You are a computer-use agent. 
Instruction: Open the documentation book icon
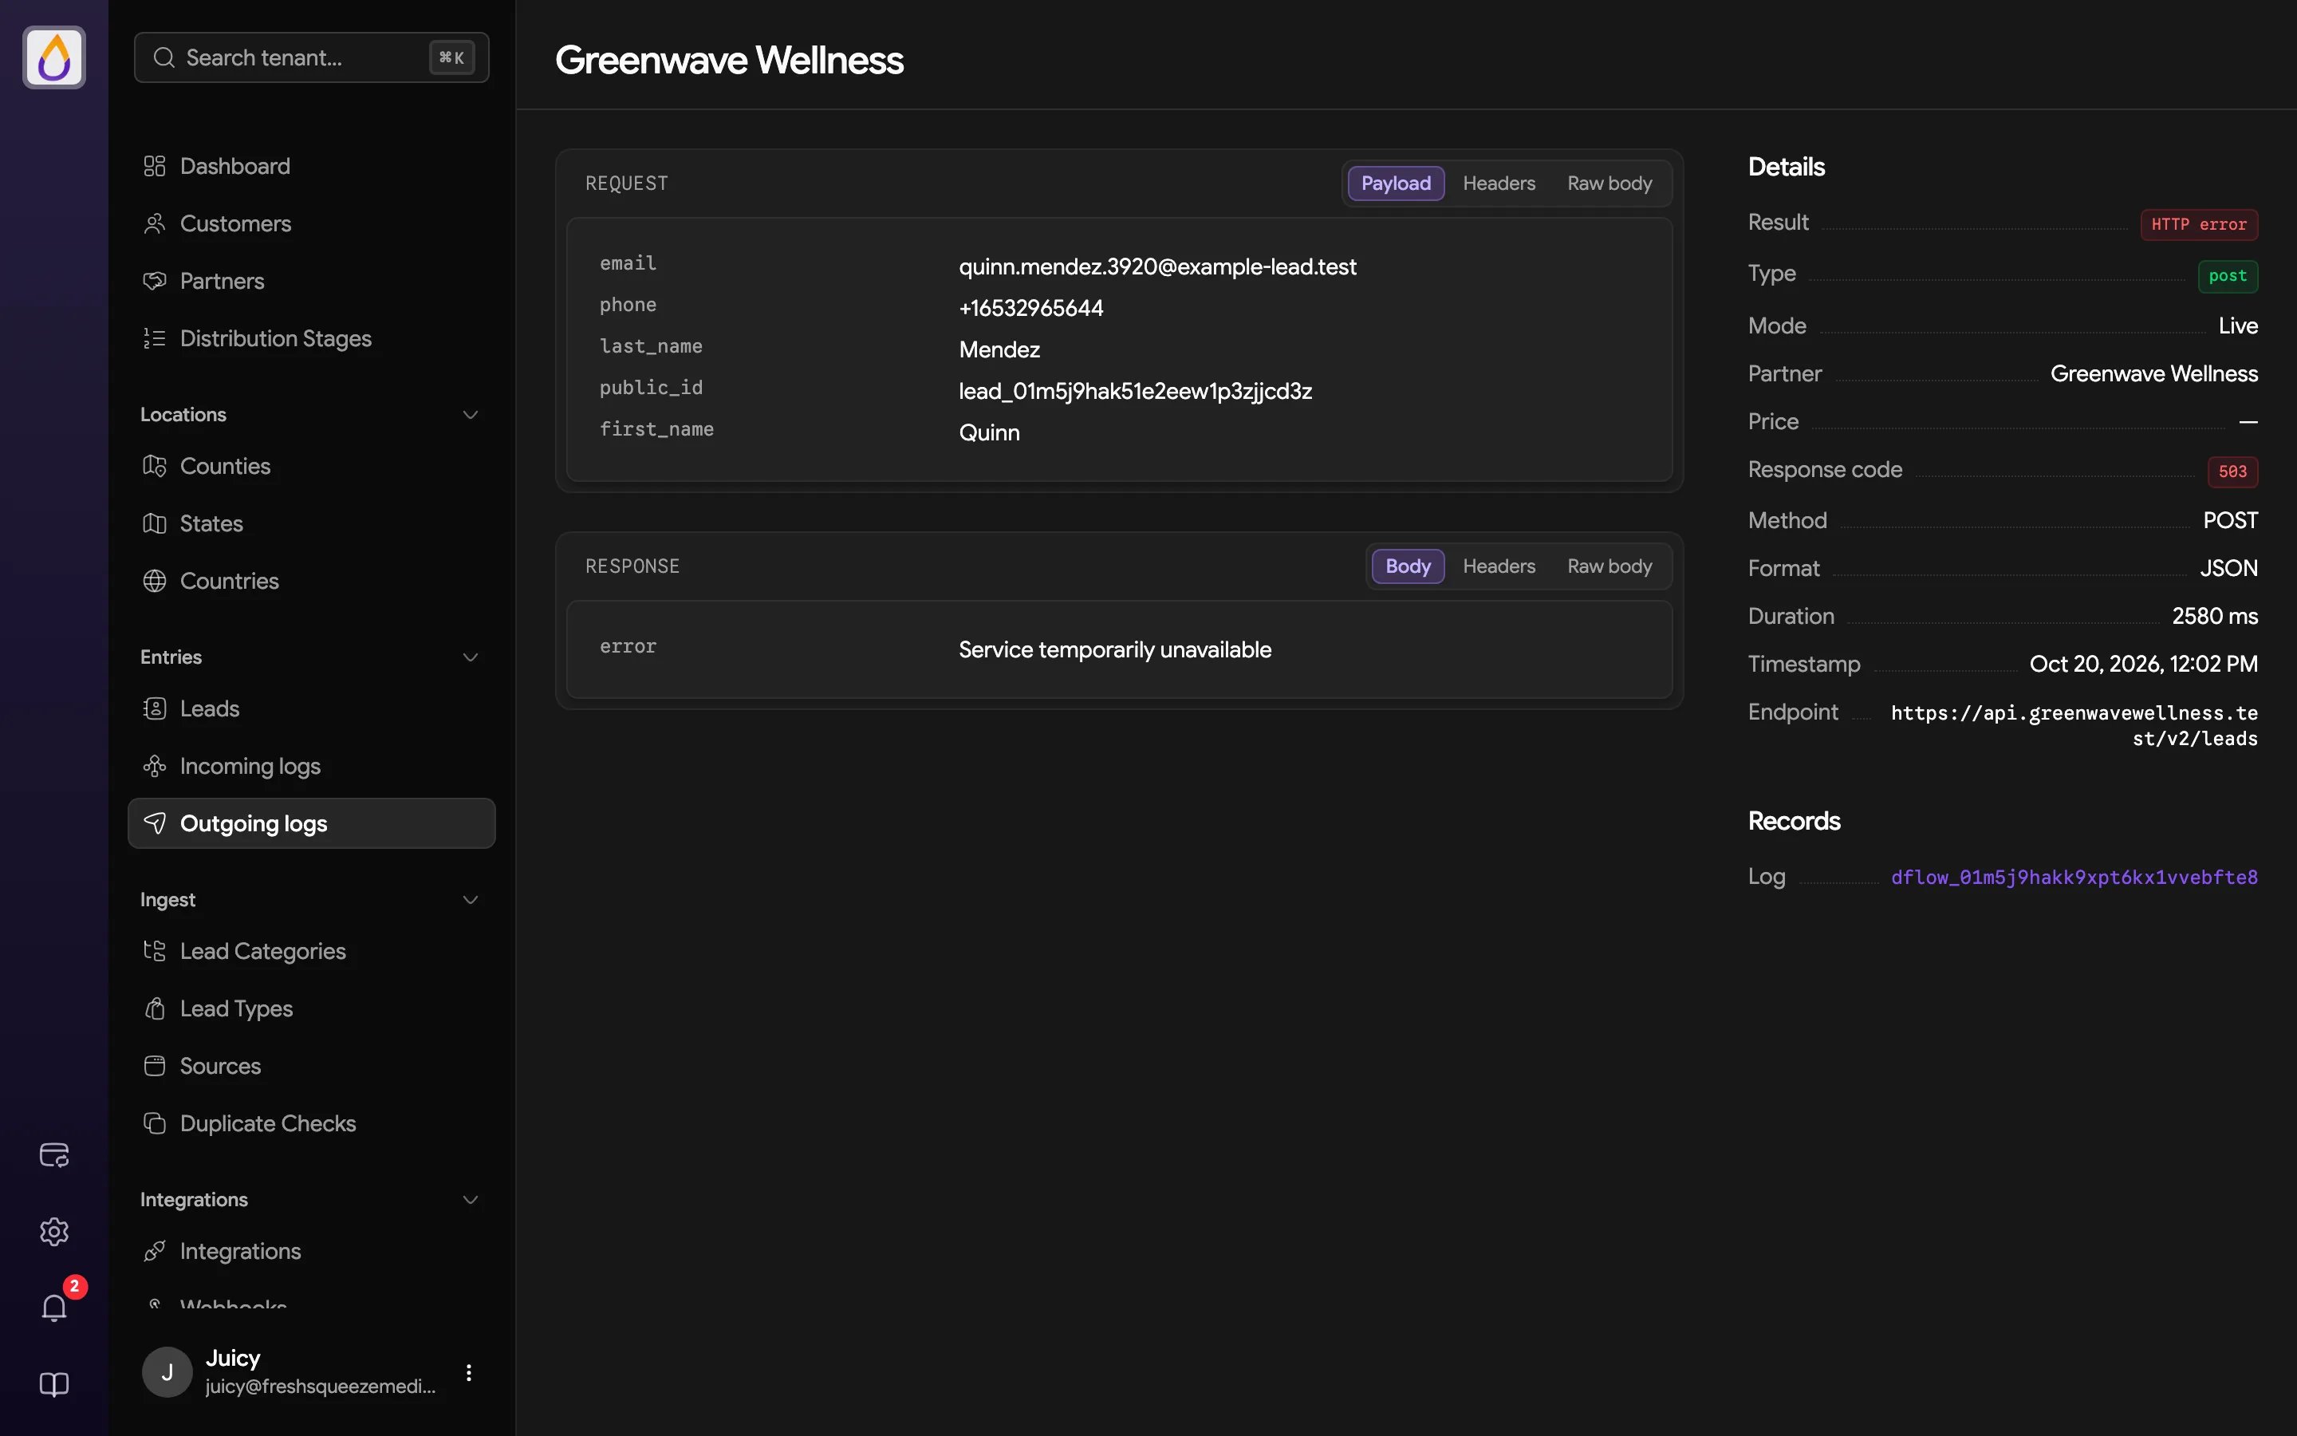(x=54, y=1385)
